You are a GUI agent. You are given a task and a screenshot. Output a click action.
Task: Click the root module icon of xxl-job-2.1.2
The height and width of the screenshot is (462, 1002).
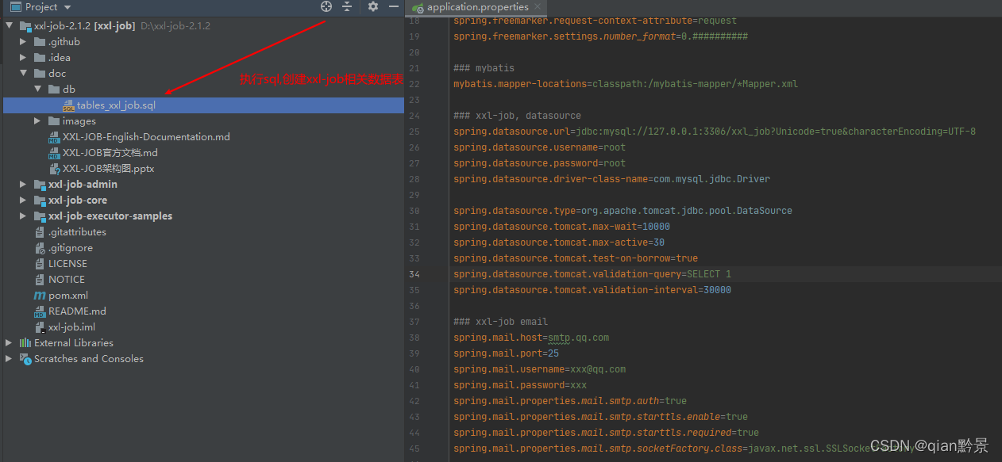click(x=25, y=26)
